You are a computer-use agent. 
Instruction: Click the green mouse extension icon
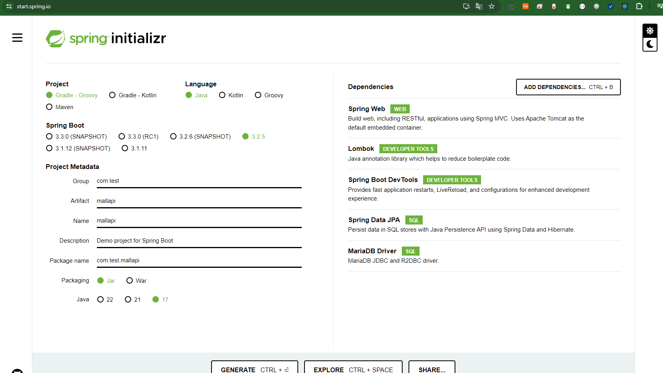pos(568,6)
